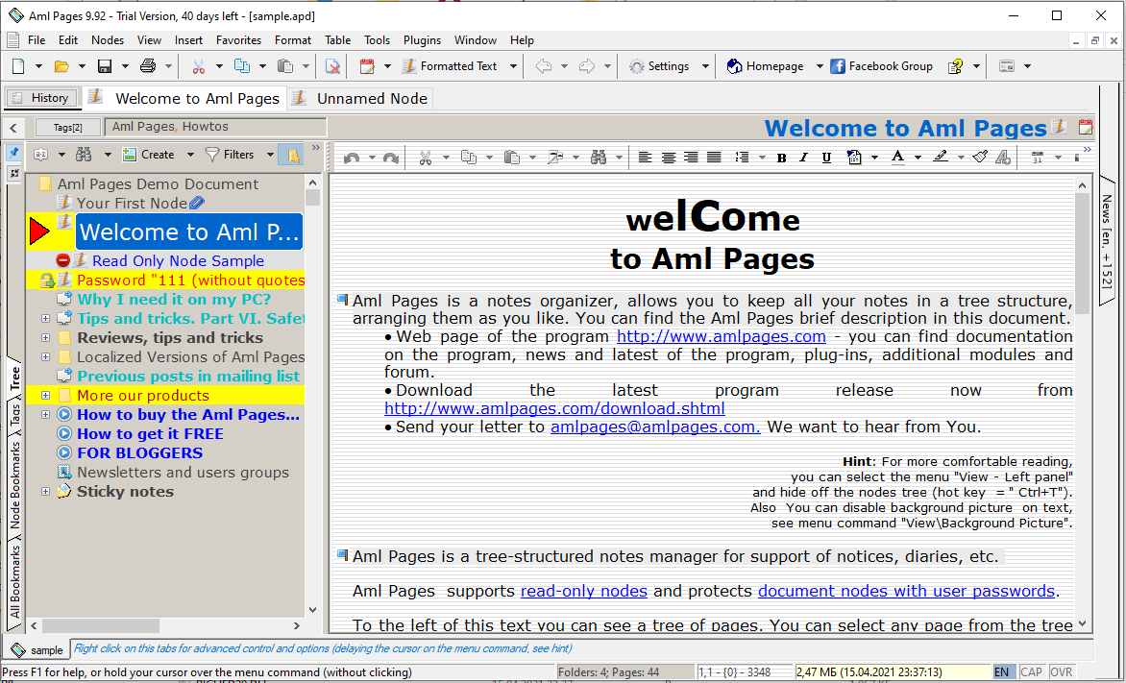The image size is (1126, 683).
Task: Open a document using the yellow folder icon
Action: tap(61, 66)
